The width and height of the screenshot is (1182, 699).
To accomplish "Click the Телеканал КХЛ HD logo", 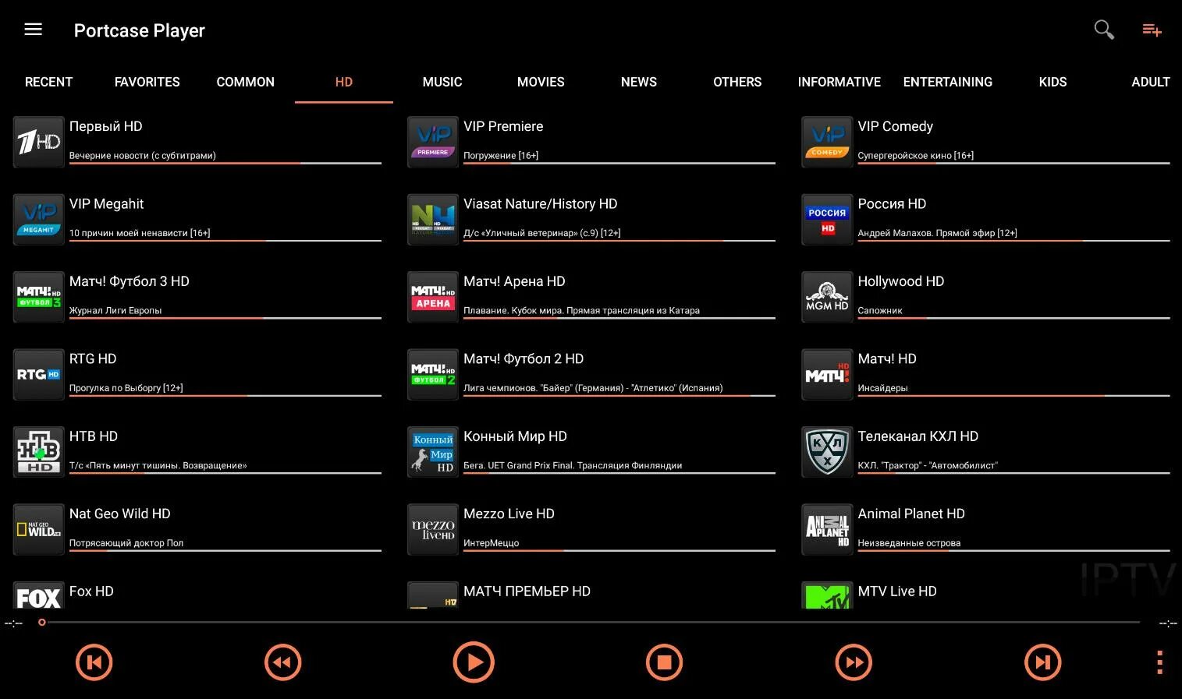I will click(827, 452).
